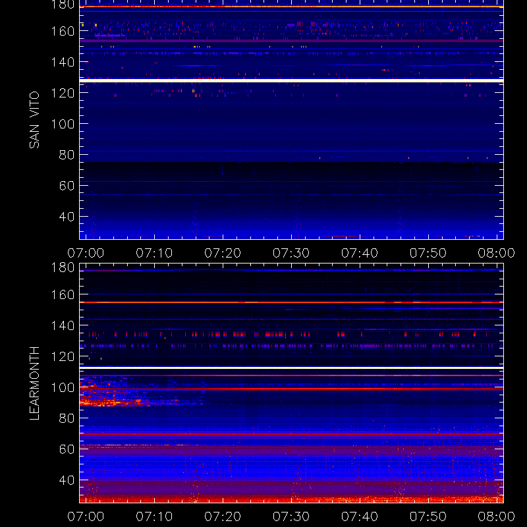Select the 140 frequency label on San Vito plot
The height and width of the screenshot is (527, 527).
63,62
